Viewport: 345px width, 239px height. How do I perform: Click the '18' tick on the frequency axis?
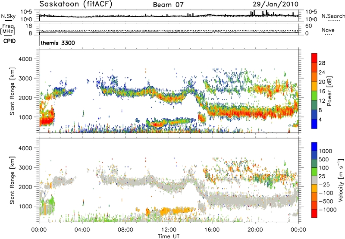(29, 26)
